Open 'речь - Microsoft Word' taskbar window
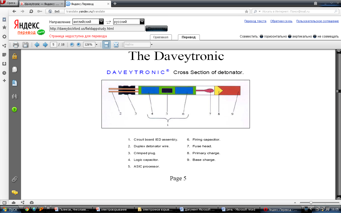 pyautogui.click(x=238, y=210)
